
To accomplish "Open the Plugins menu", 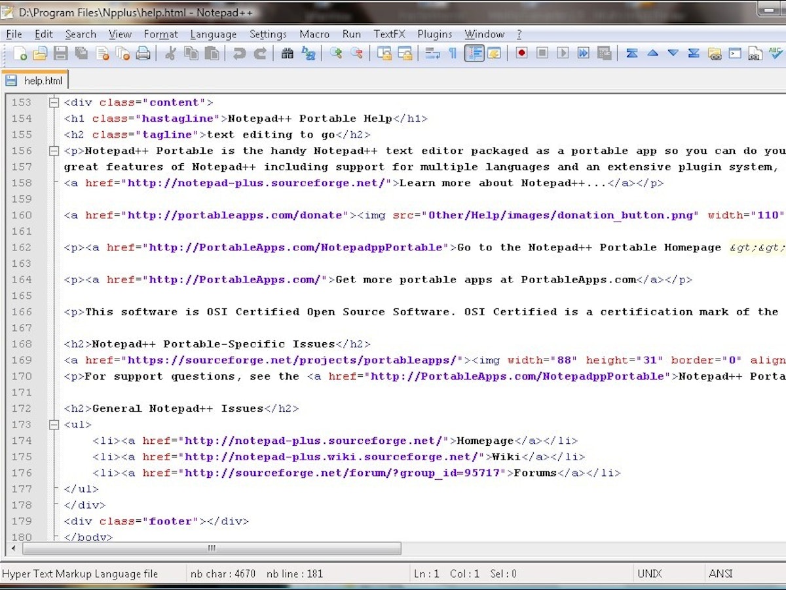I will [x=434, y=34].
